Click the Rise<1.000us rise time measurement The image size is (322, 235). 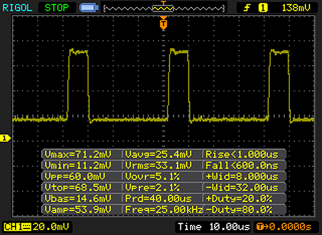click(242, 154)
